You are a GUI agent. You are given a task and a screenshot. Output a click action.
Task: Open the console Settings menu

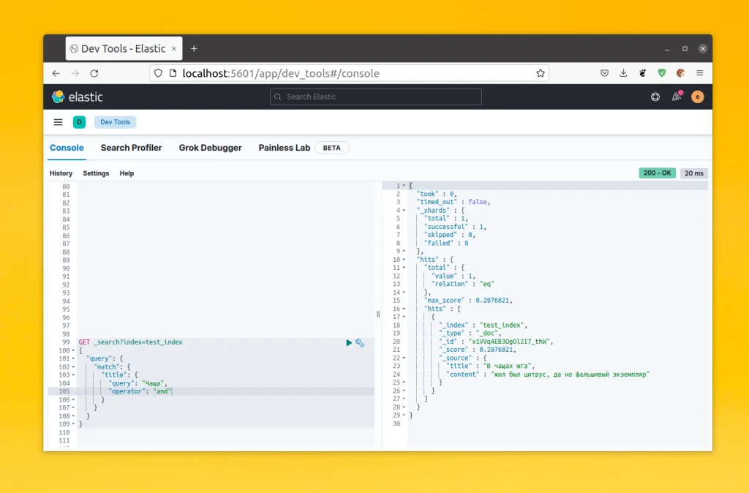(96, 173)
